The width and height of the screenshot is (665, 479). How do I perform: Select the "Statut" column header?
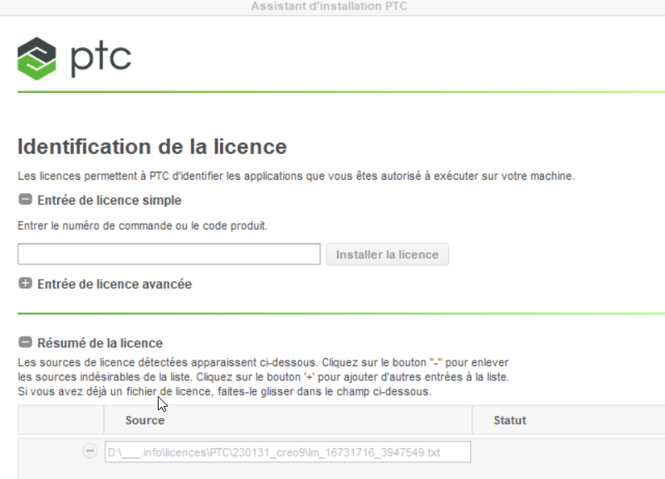click(x=509, y=420)
